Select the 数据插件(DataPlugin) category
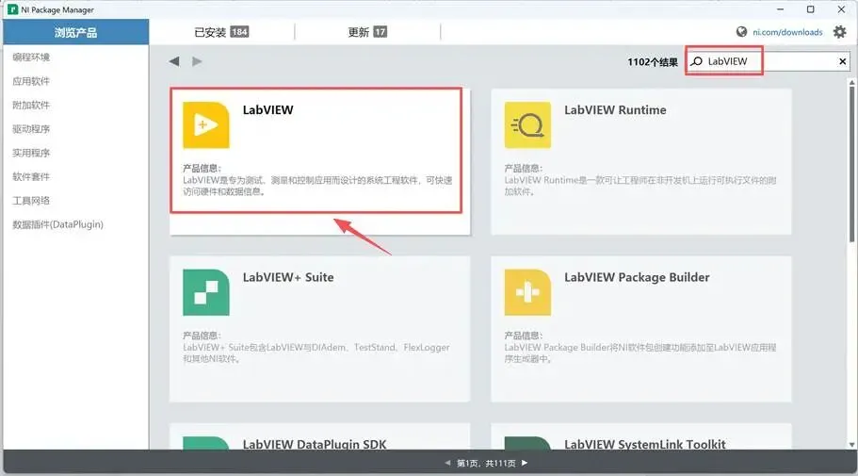Viewport: 858px width, 476px height. click(58, 224)
